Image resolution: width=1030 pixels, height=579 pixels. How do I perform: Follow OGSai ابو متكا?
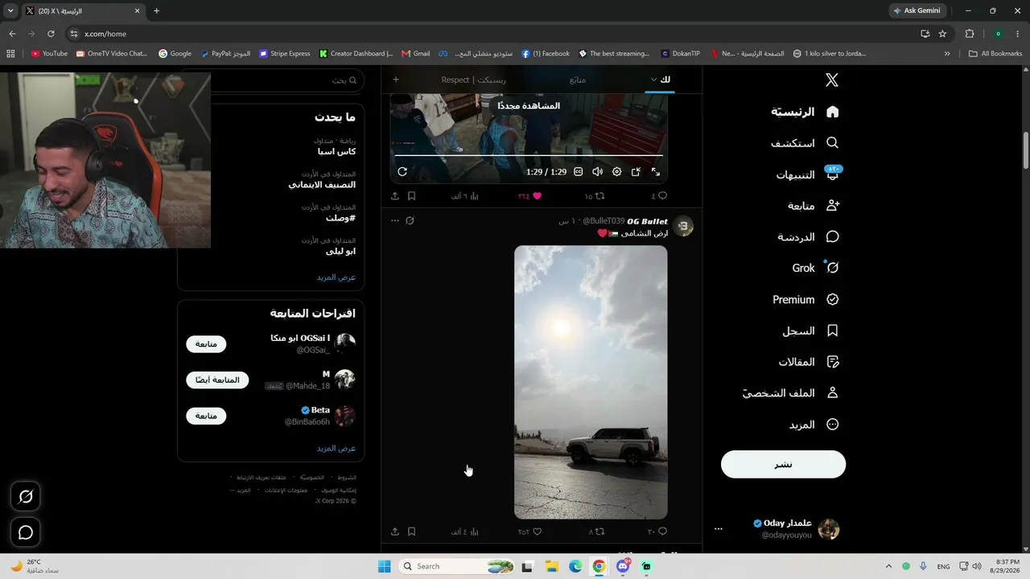pos(206,344)
